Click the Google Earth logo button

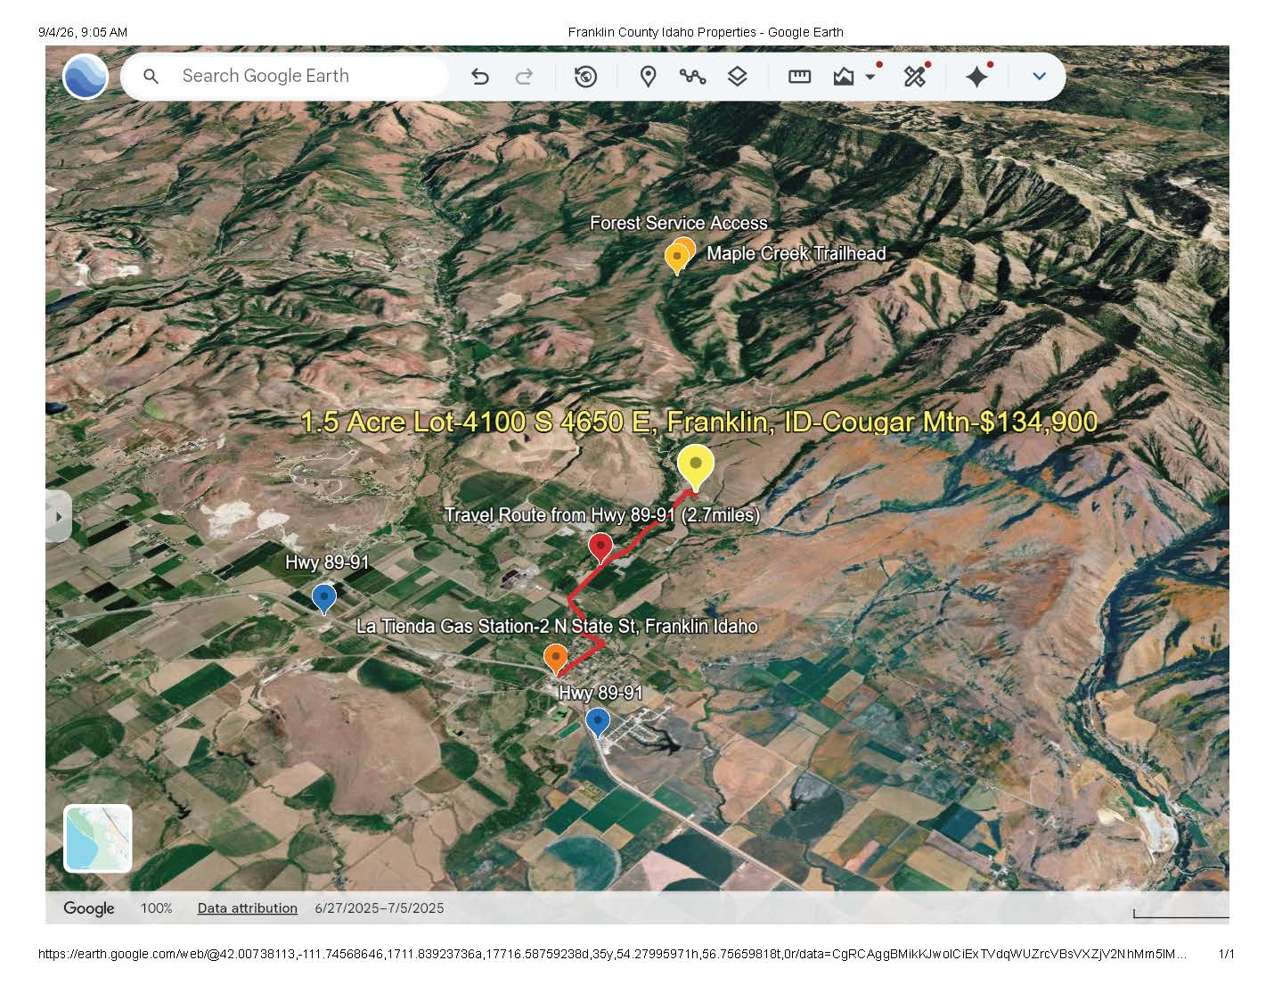[86, 76]
